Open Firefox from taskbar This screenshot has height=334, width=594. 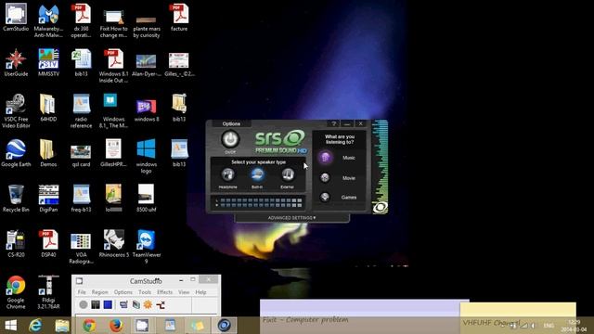click(x=116, y=326)
